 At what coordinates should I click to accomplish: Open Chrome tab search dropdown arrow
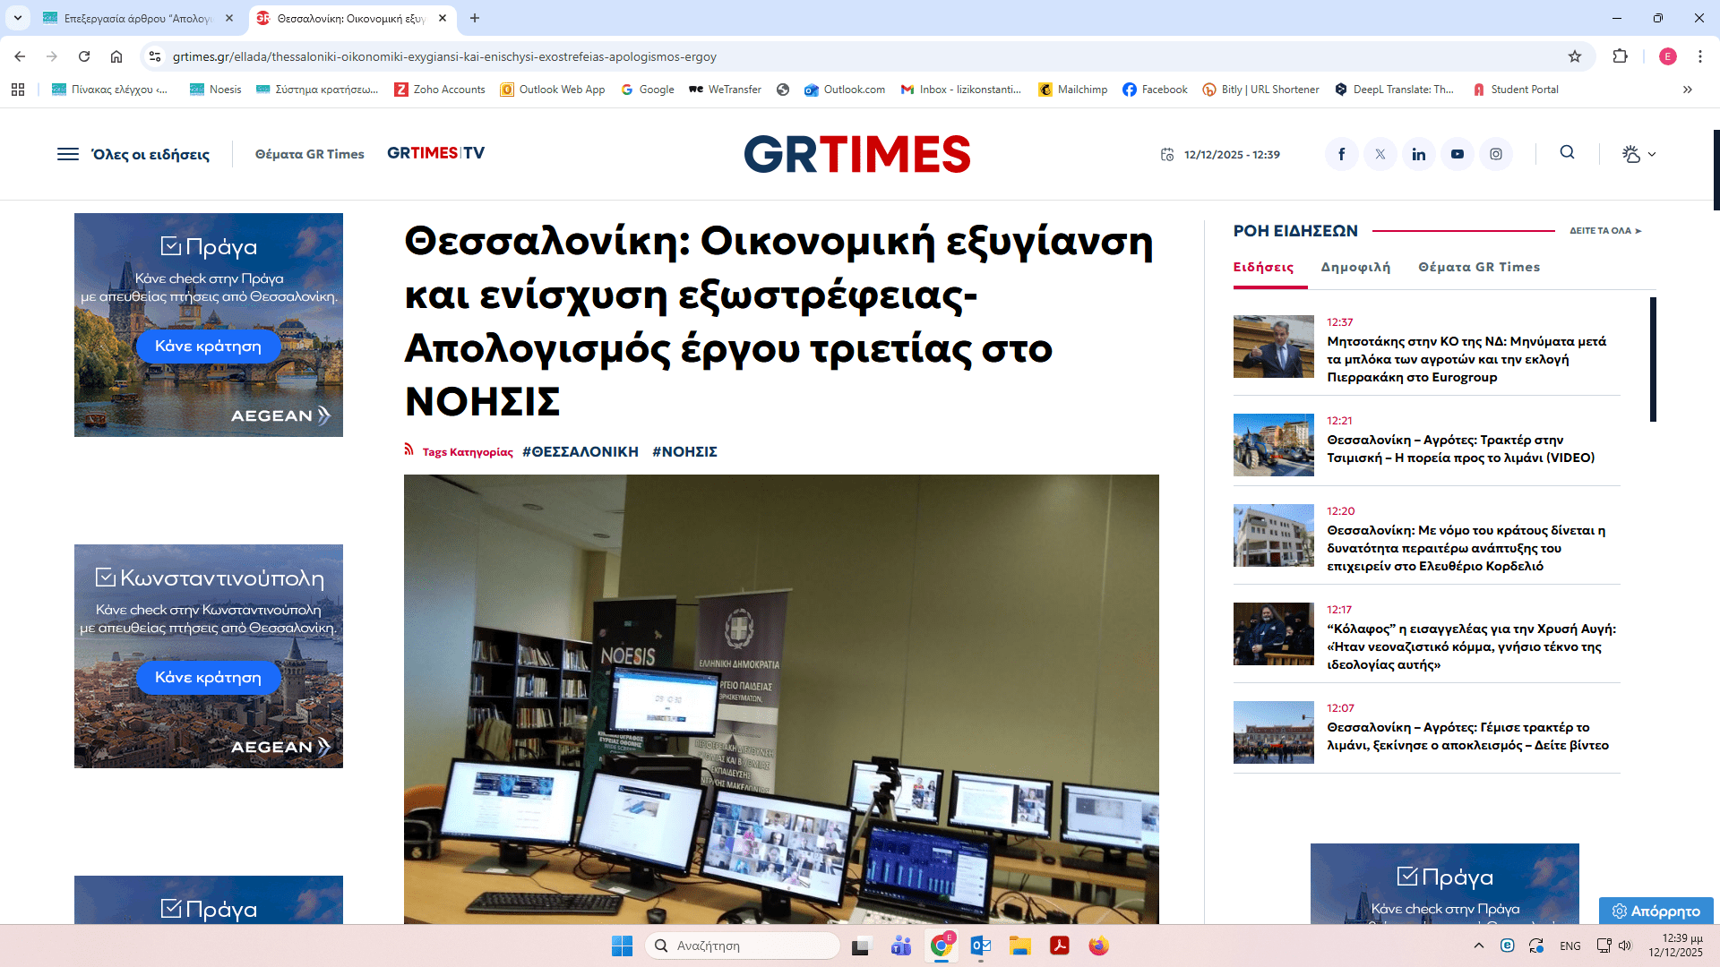click(x=17, y=18)
